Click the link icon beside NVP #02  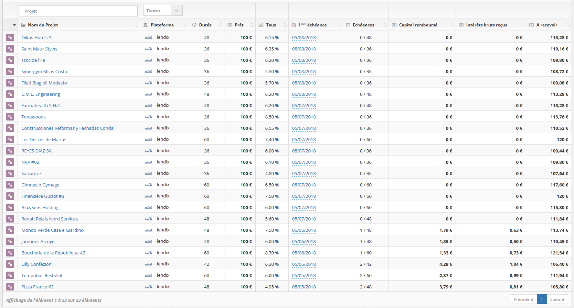click(x=10, y=162)
